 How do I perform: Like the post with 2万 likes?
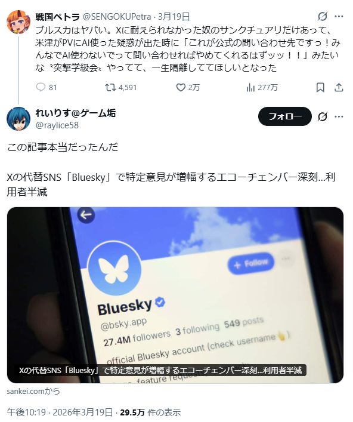click(x=188, y=88)
